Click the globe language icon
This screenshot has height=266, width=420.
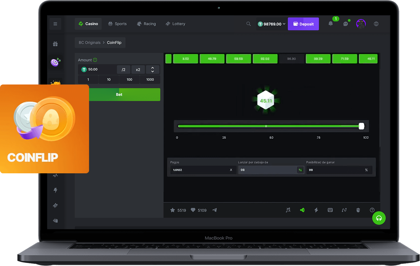376,24
